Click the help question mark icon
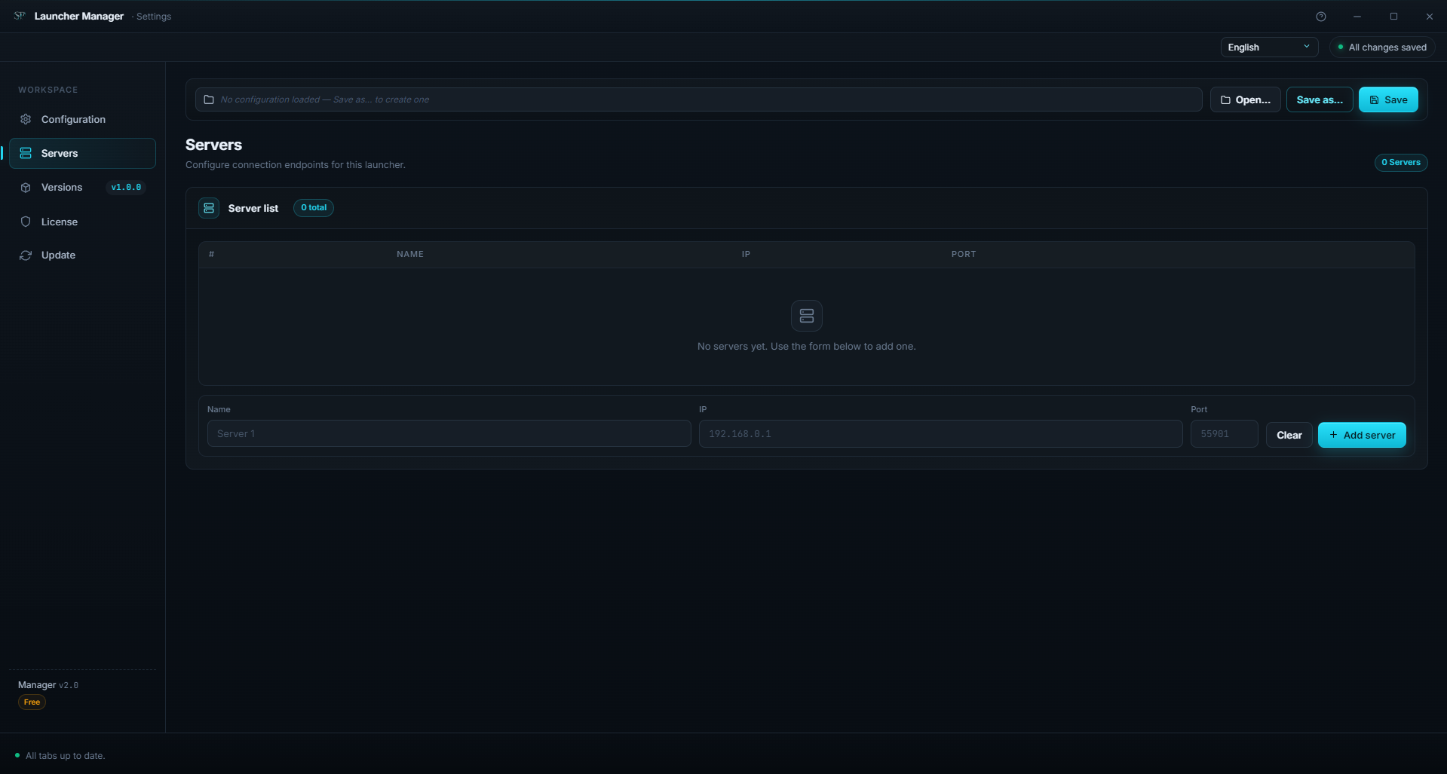The height and width of the screenshot is (774, 1447). [x=1321, y=17]
